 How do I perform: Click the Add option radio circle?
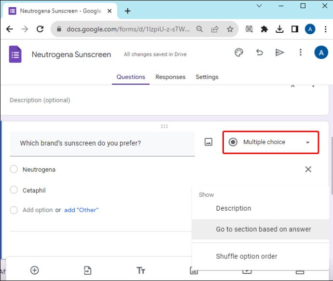click(x=14, y=210)
